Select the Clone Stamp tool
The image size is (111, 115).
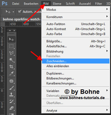(x=11, y=95)
